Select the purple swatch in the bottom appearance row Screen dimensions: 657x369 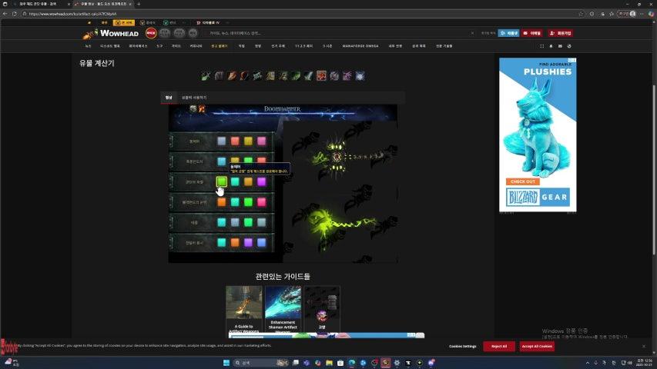(249, 242)
